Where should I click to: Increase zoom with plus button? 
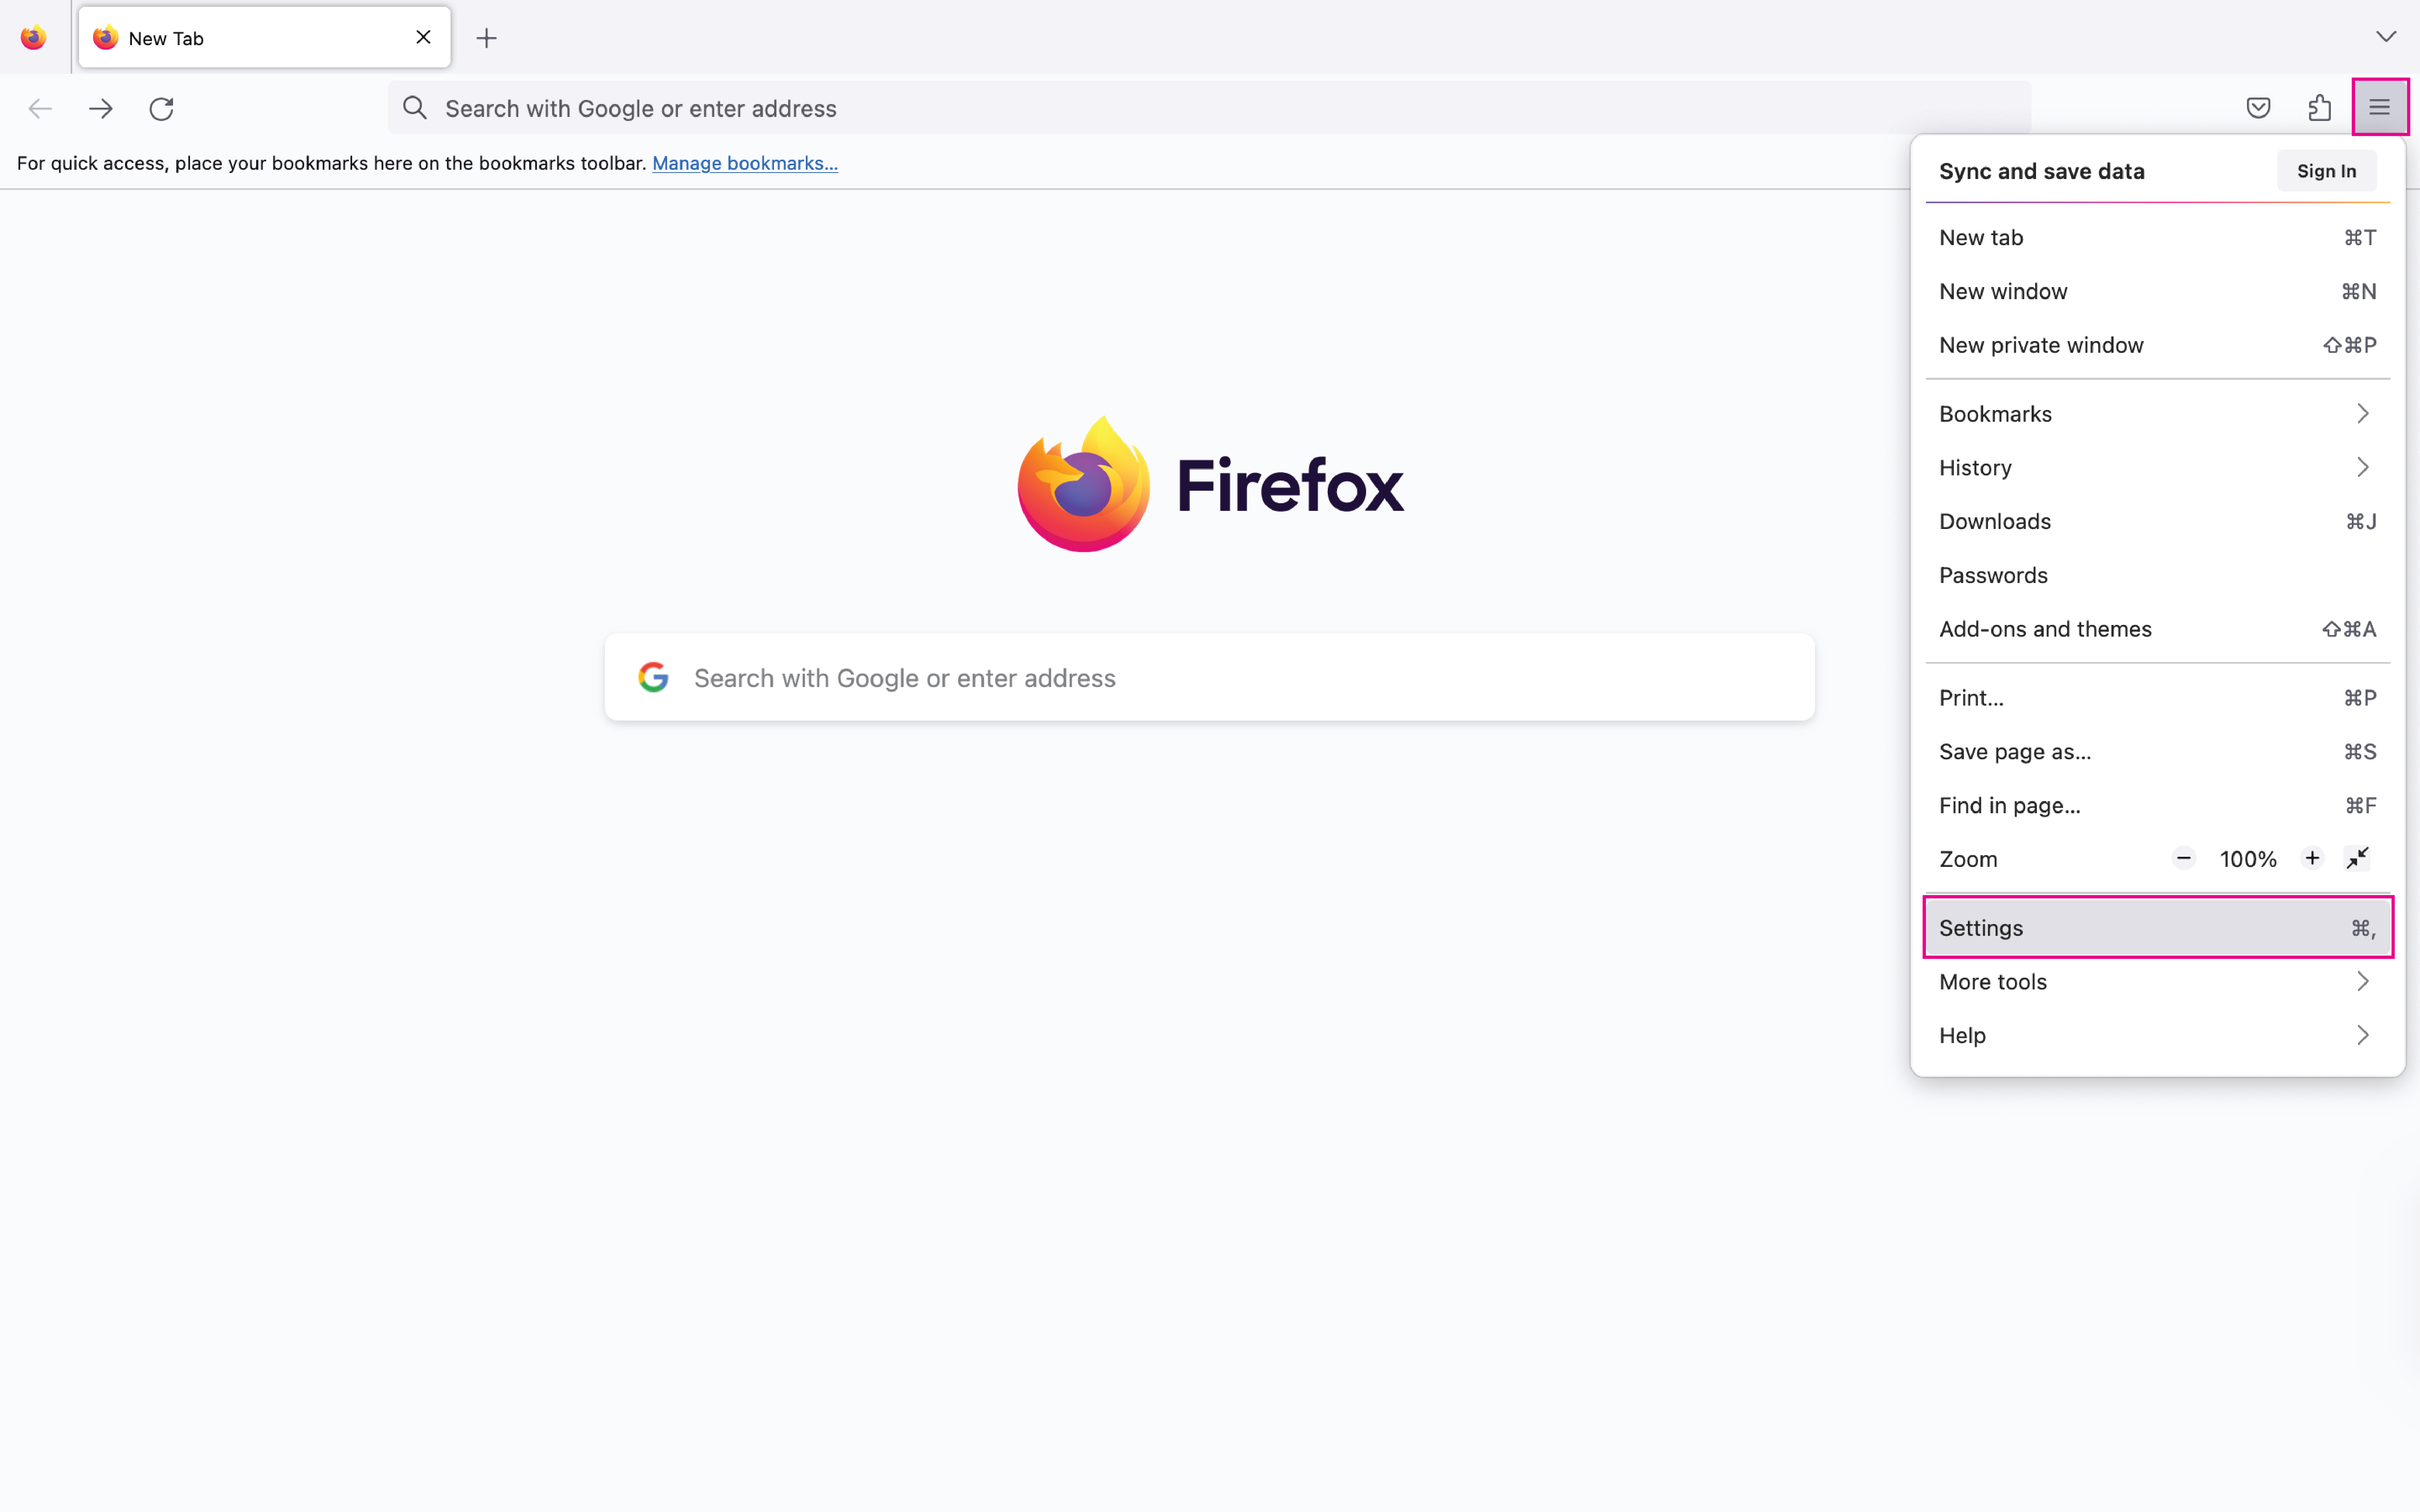[2312, 859]
